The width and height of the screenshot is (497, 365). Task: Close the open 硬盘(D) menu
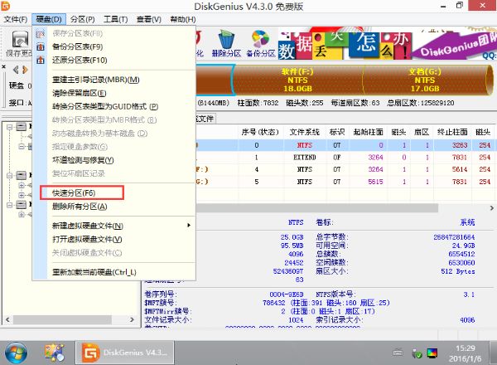click(49, 19)
